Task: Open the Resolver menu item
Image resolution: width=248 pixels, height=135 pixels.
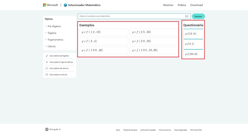Action: pyautogui.click(x=168, y=5)
